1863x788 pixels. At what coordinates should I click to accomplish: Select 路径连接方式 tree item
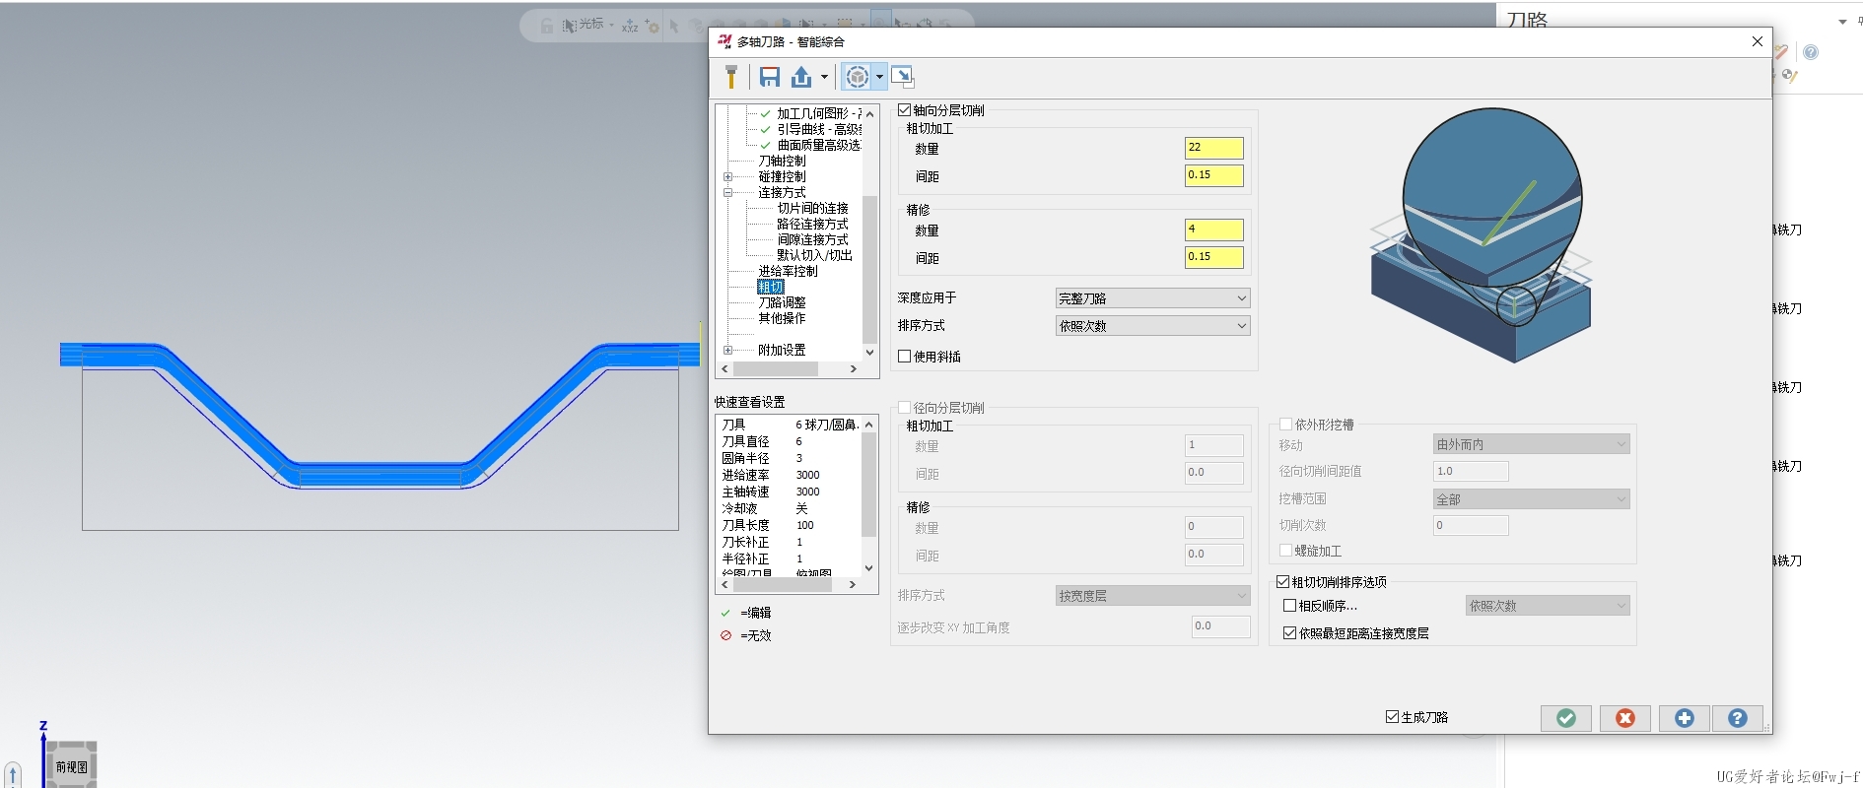click(x=812, y=224)
